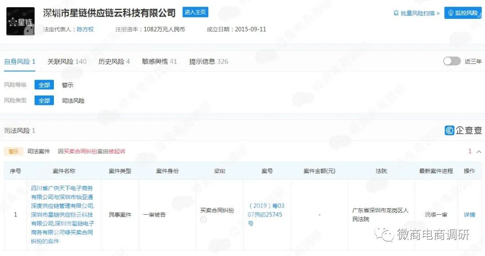Select the 敏感舆情 tab
The image size is (485, 256).
pyautogui.click(x=159, y=61)
